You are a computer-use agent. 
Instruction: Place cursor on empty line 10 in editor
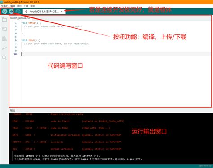coord(116,54)
